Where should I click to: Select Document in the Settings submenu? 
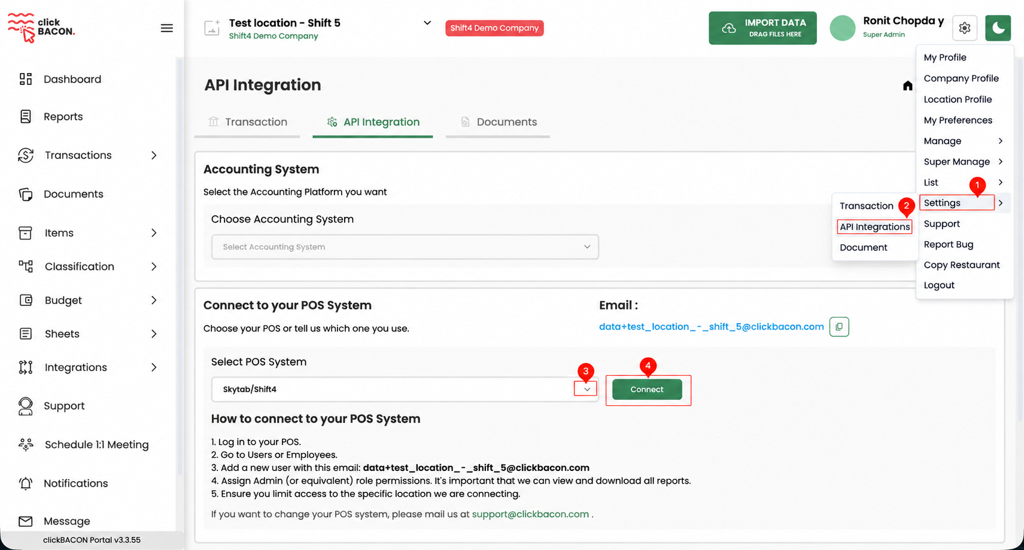click(x=863, y=248)
